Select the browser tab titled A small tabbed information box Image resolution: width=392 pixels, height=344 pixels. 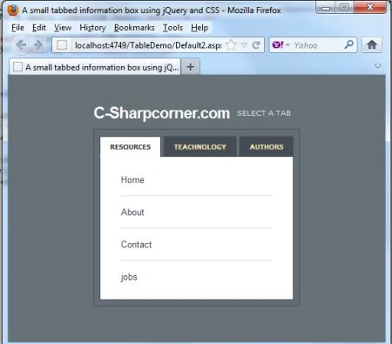95,67
